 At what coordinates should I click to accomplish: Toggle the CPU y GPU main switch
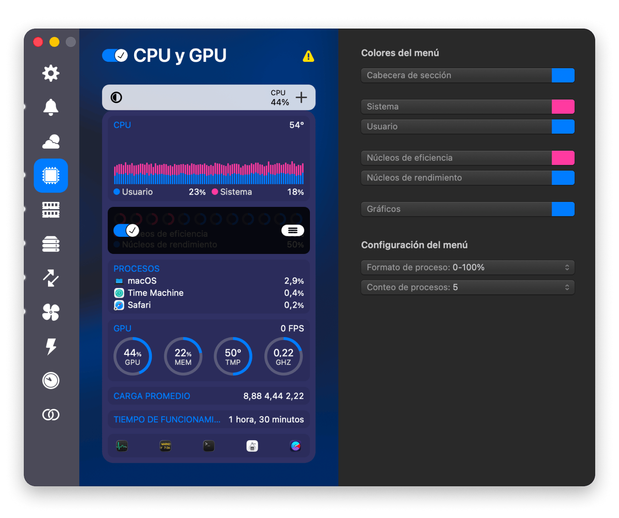point(115,56)
